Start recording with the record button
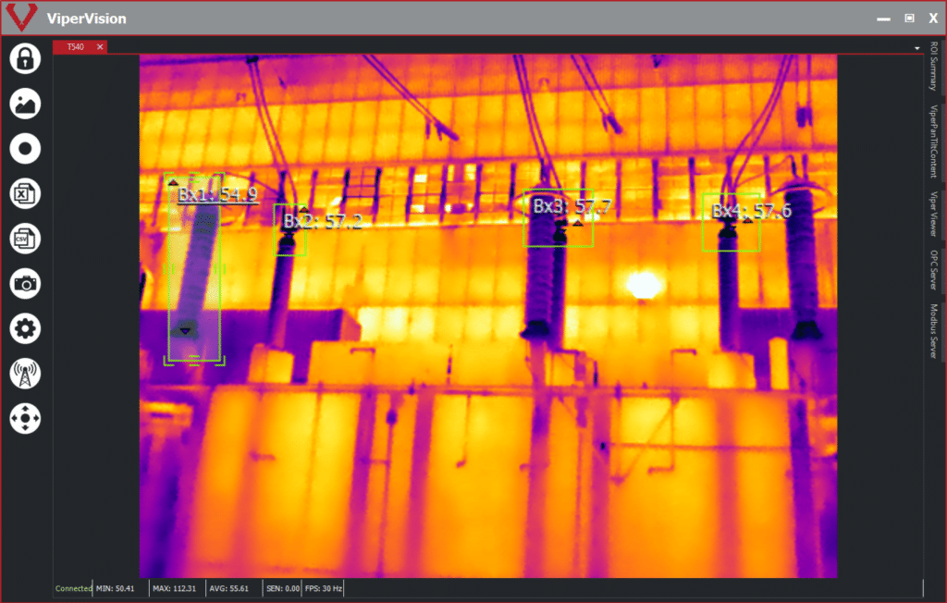The image size is (947, 603). tap(25, 149)
